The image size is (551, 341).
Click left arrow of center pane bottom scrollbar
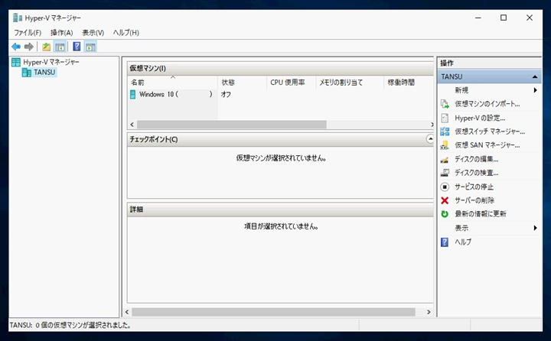tap(127, 312)
